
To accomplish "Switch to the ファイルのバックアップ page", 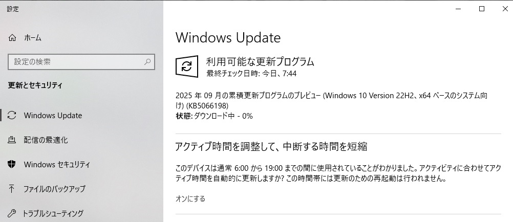I will click(54, 189).
